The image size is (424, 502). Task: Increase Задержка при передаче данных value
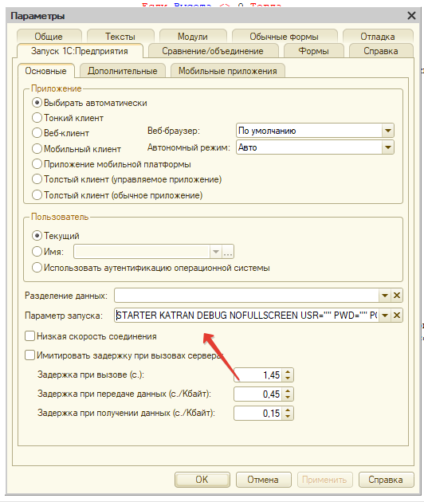[x=288, y=391]
